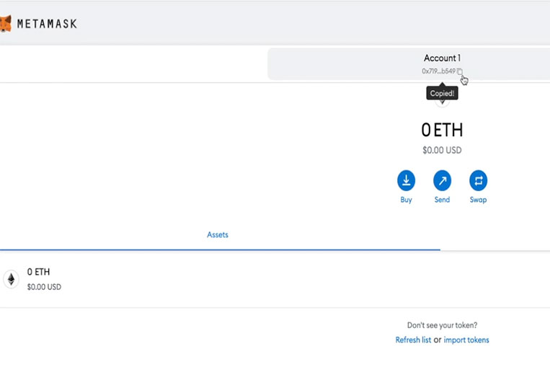
Task: Open the 0 ETH asset row
Action: click(275, 279)
